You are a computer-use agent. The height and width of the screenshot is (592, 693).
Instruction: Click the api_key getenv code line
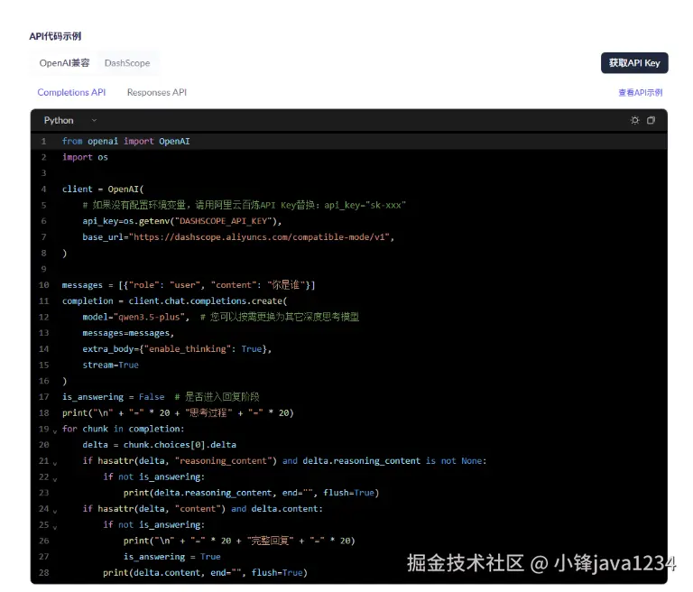(182, 220)
